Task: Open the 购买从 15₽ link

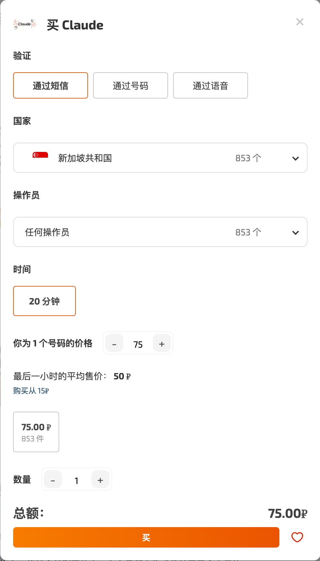Action: click(x=31, y=391)
